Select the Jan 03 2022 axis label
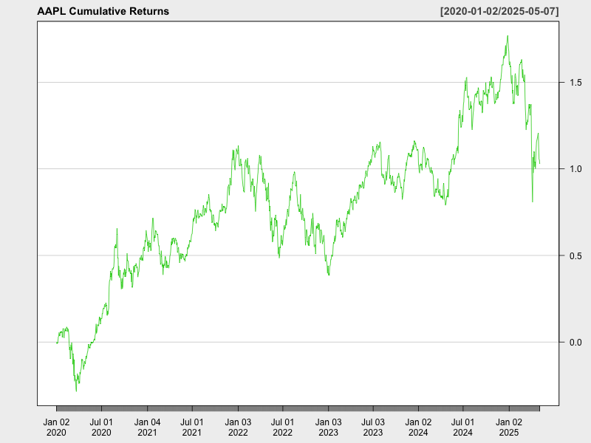The image size is (591, 443). 238,427
